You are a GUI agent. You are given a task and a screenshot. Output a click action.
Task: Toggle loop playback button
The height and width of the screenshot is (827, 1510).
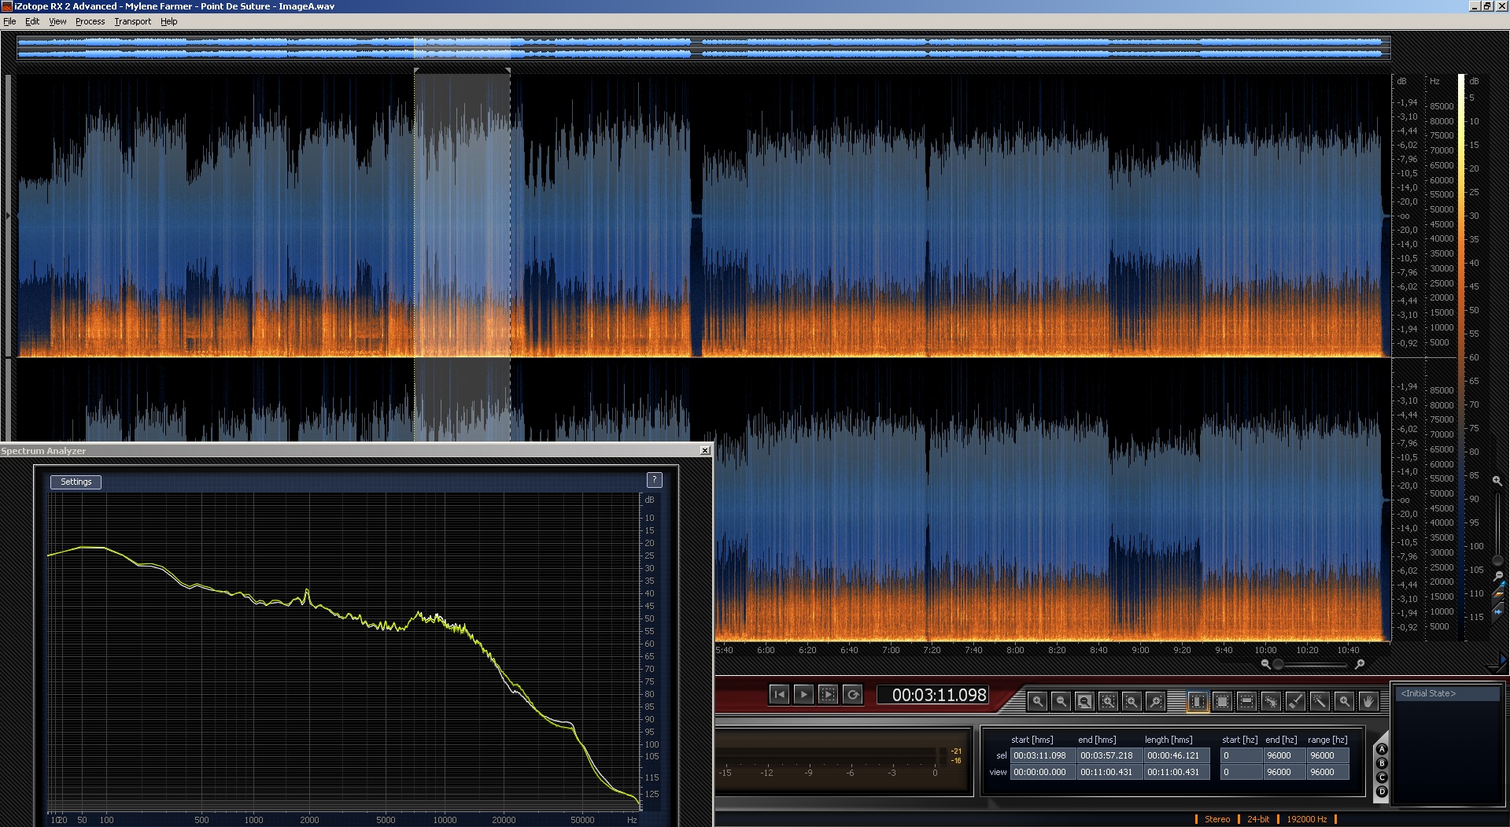pos(852,695)
